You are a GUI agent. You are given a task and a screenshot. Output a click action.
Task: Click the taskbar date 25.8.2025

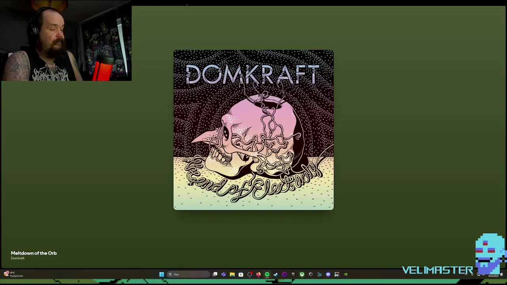[x=493, y=276]
